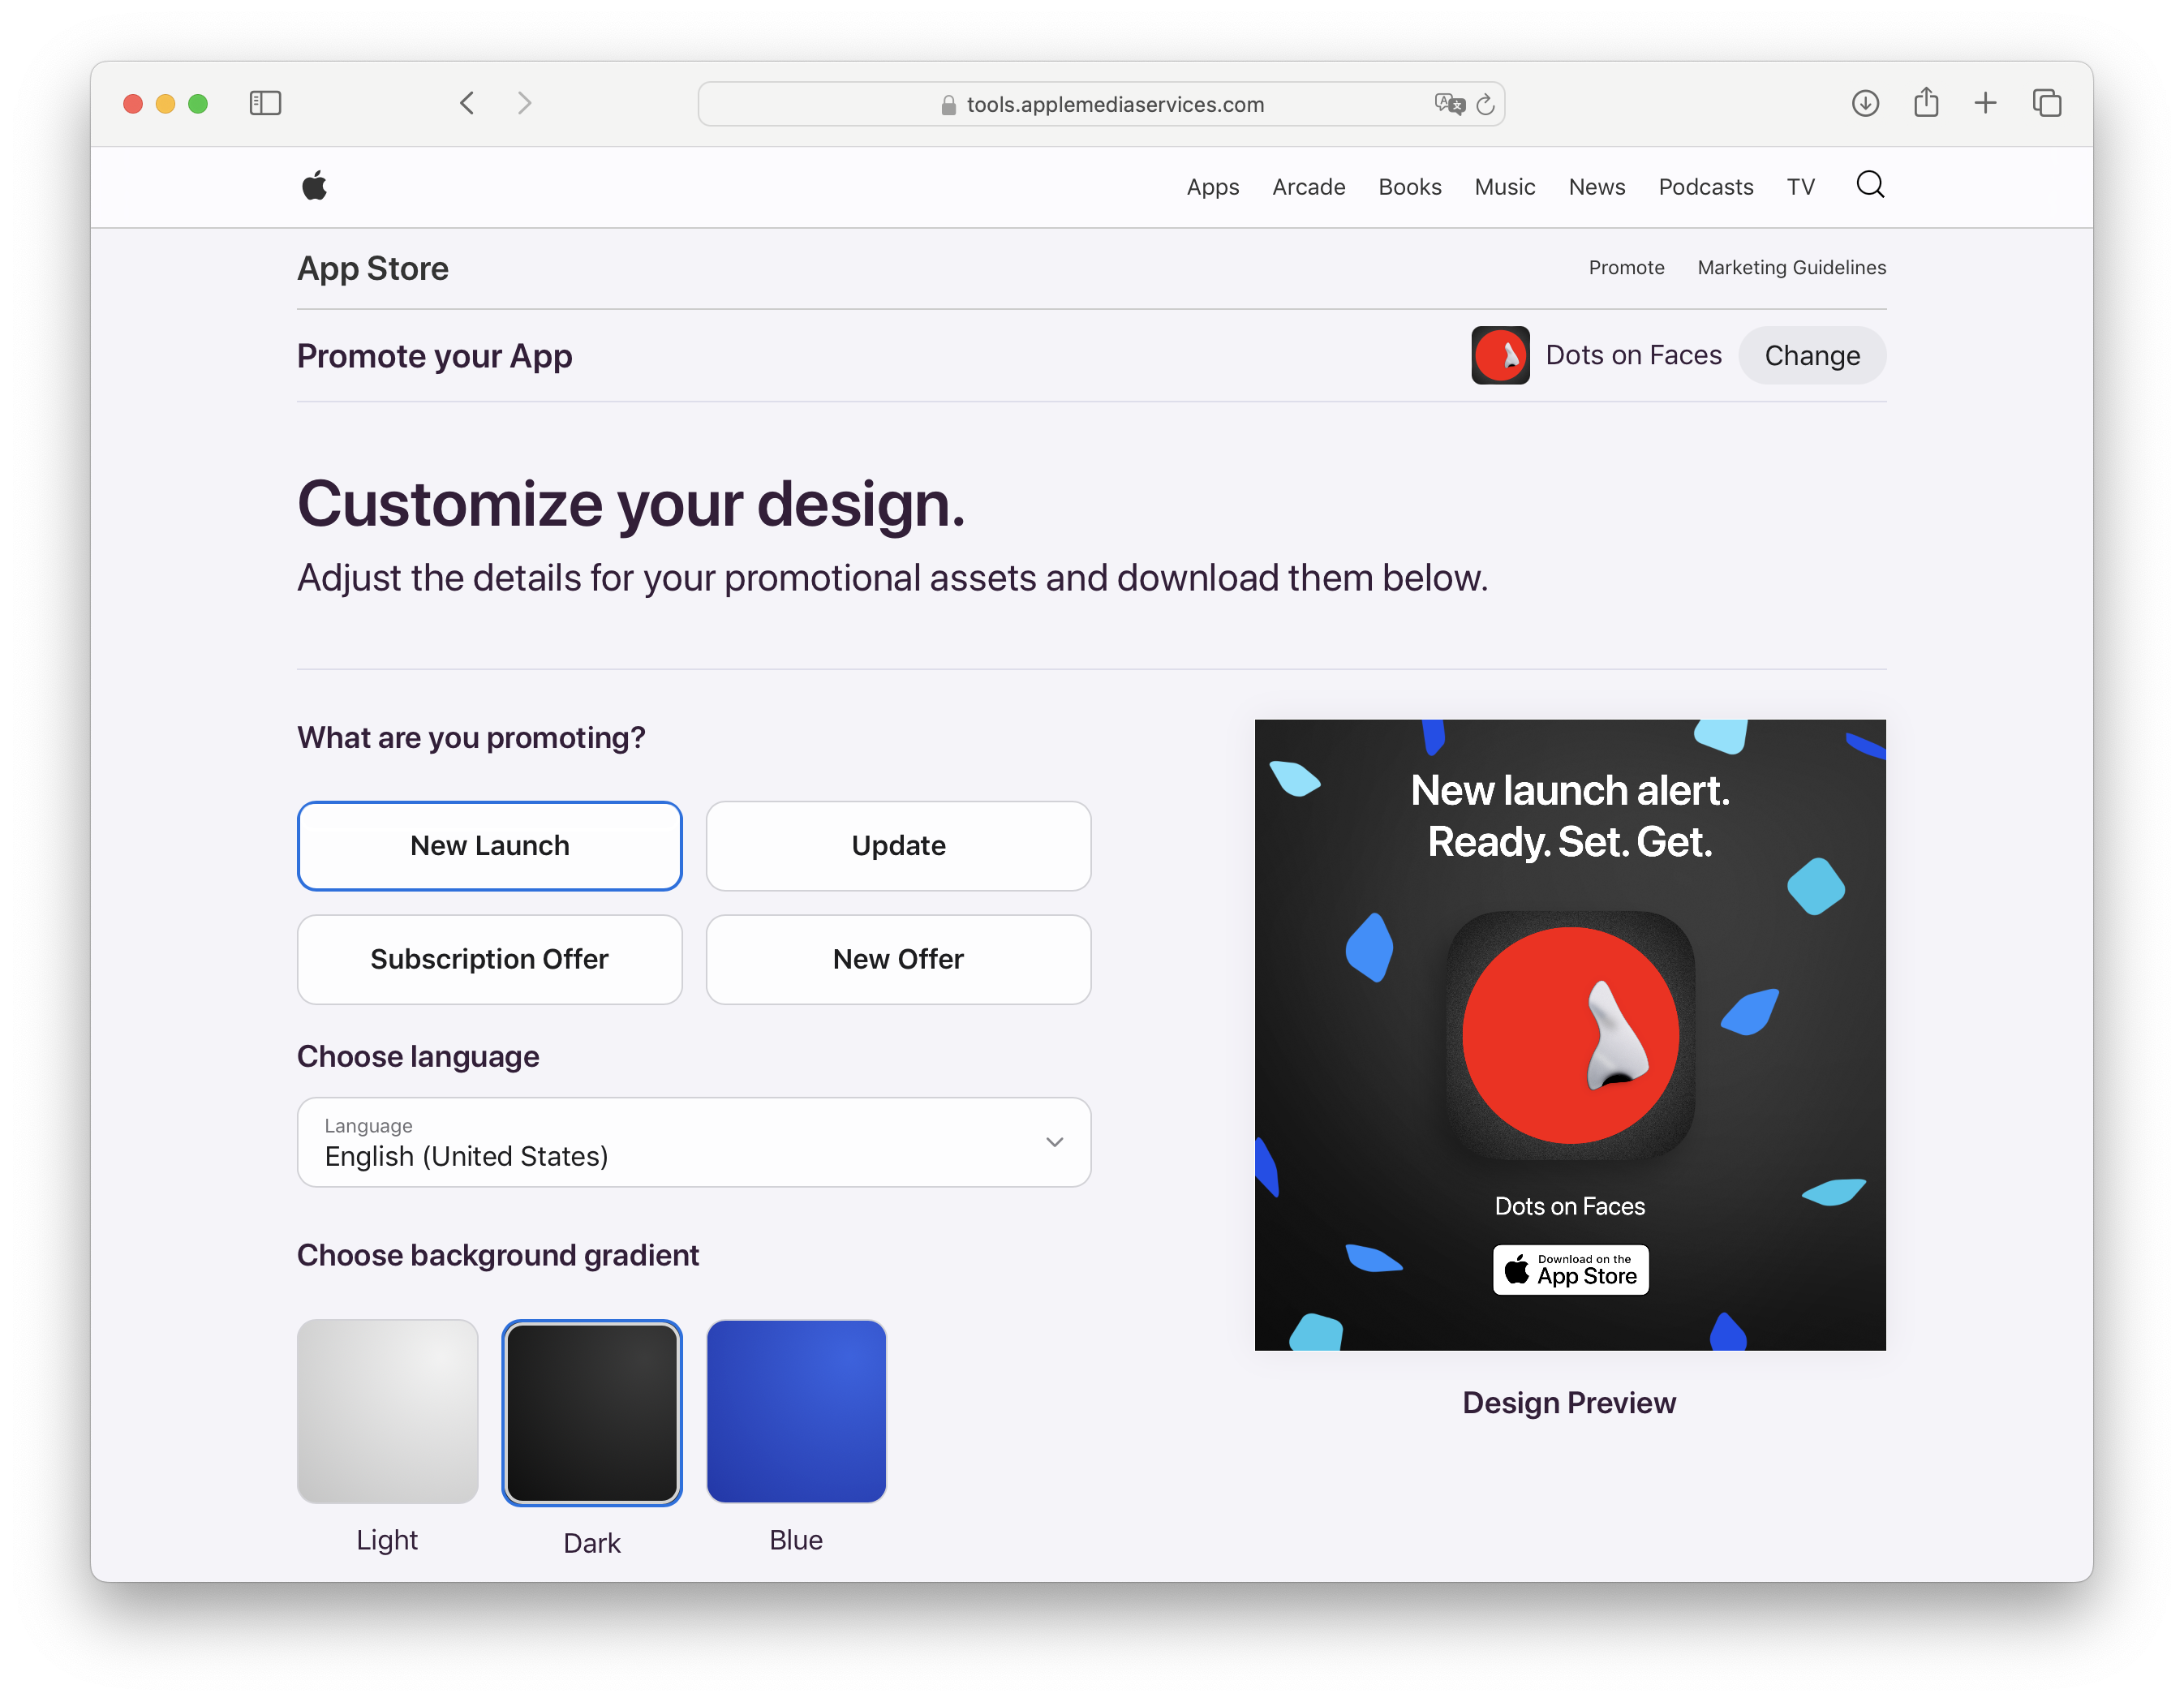This screenshot has width=2184, height=1702.
Task: Select the Subscription Offer promotion type
Action: pos(489,959)
